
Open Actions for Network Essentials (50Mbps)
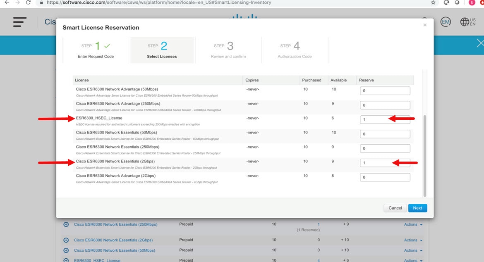[412, 250]
